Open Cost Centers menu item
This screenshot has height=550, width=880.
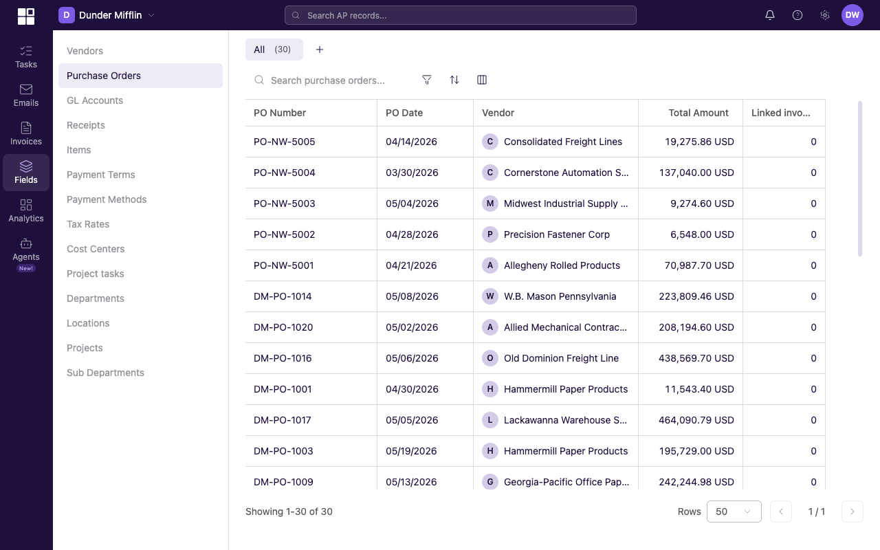[140, 249]
